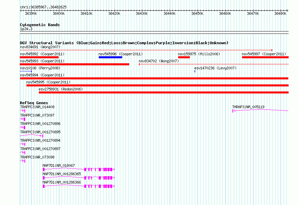Click the 1p34.3 band label
This screenshot has width=298, height=205.
(26, 29)
